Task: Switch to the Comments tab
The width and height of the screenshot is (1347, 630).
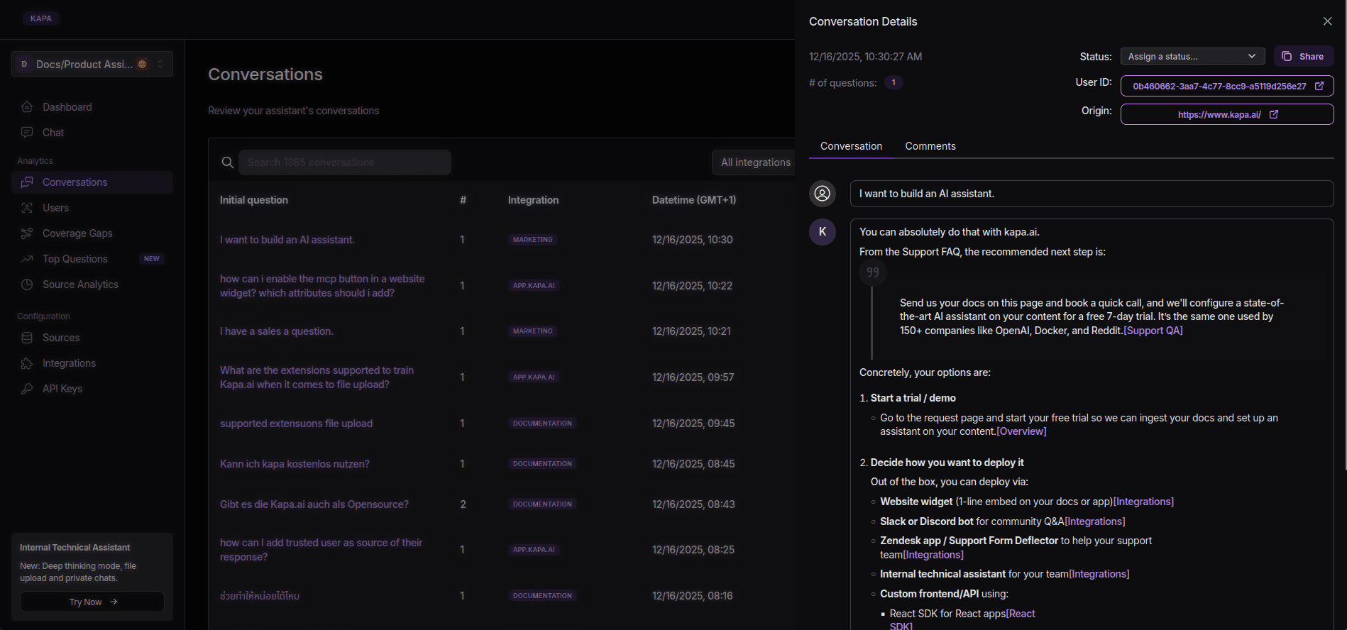Action: click(x=930, y=146)
